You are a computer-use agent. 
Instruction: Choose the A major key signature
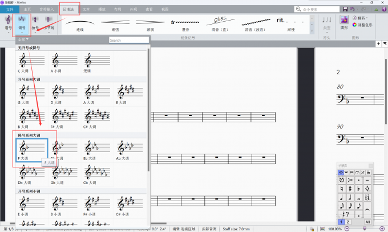pos(97,94)
